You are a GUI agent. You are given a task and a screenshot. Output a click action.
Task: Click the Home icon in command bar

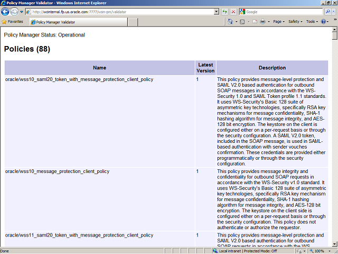(x=230, y=22)
